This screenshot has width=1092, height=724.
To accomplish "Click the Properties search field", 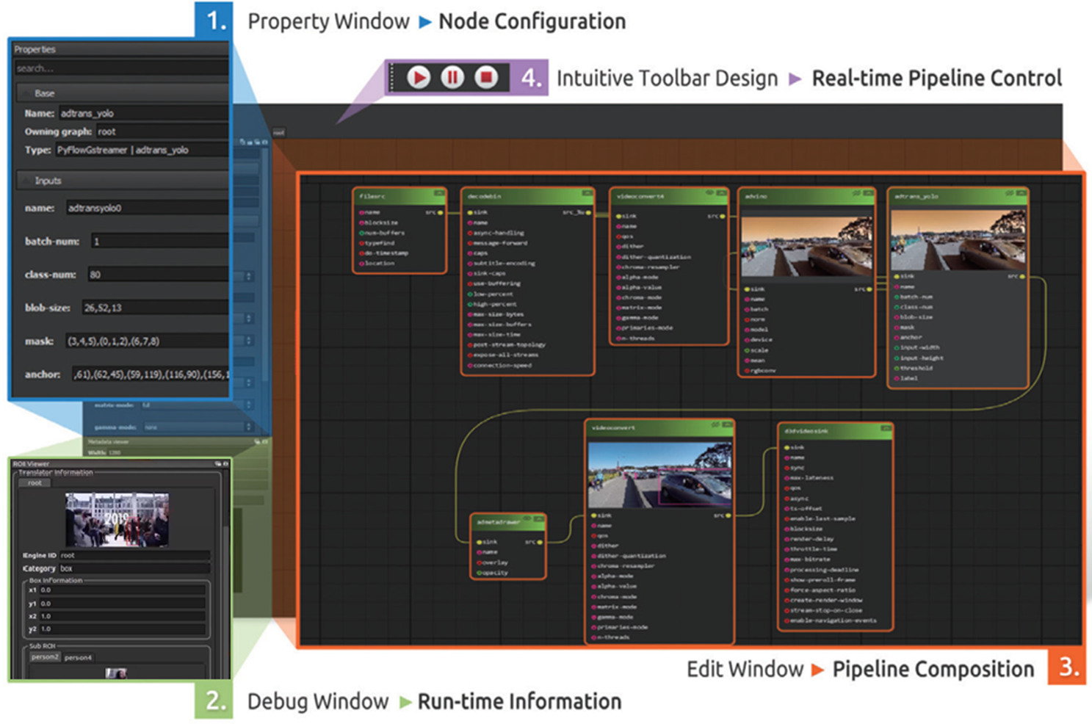I will click(x=117, y=68).
